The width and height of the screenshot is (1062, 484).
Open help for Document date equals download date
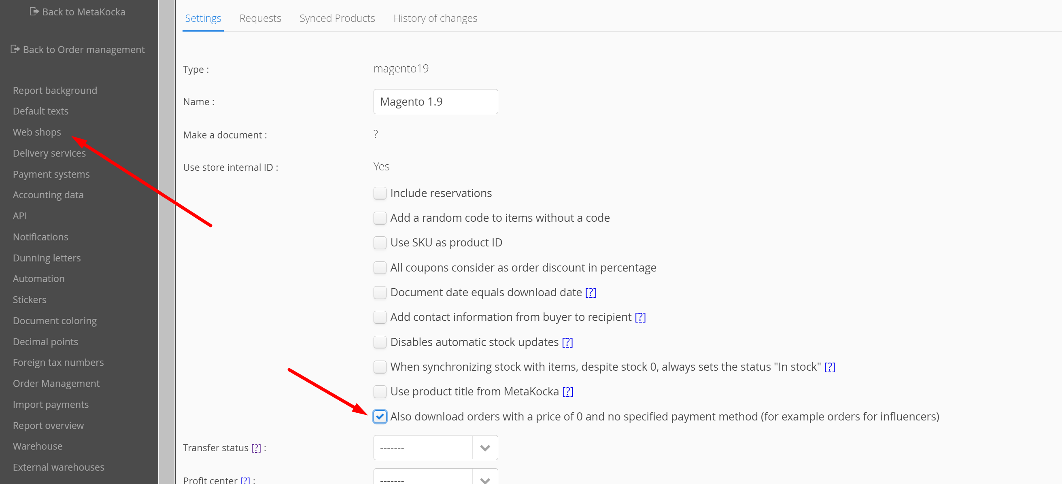(590, 292)
